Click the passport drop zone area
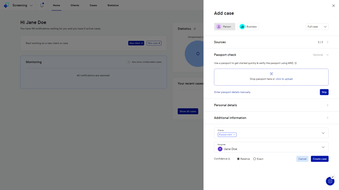This screenshot has height=190, width=339. (x=271, y=77)
